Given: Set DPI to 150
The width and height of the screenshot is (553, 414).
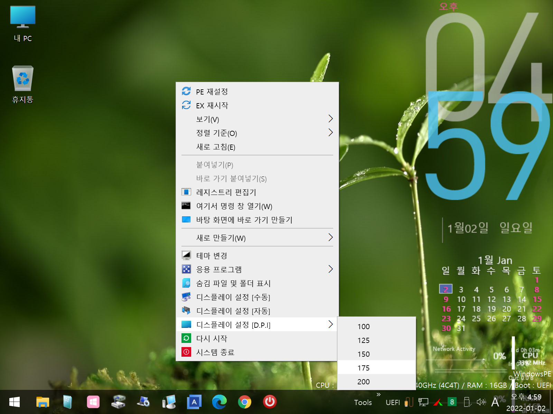Looking at the screenshot, I should (x=376, y=354).
